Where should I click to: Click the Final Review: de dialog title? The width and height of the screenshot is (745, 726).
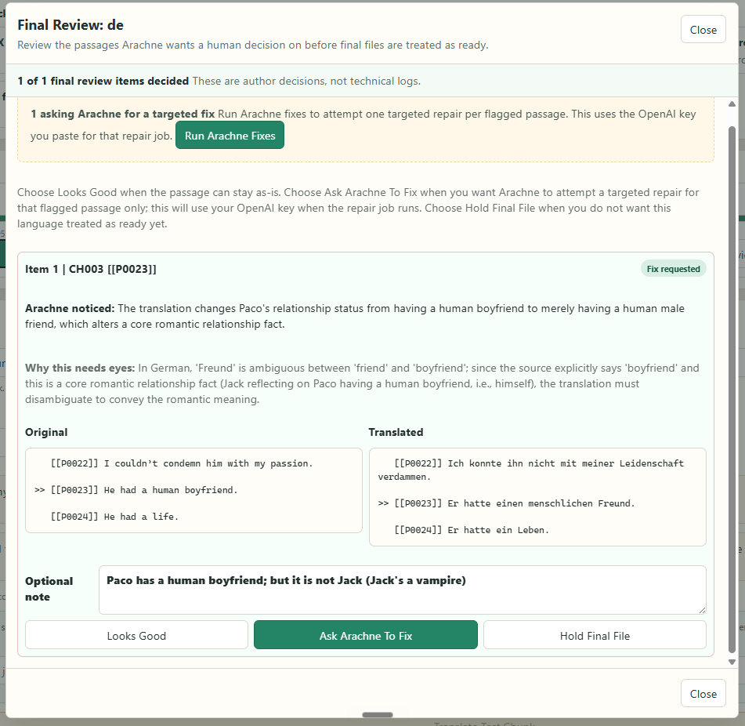pos(71,25)
